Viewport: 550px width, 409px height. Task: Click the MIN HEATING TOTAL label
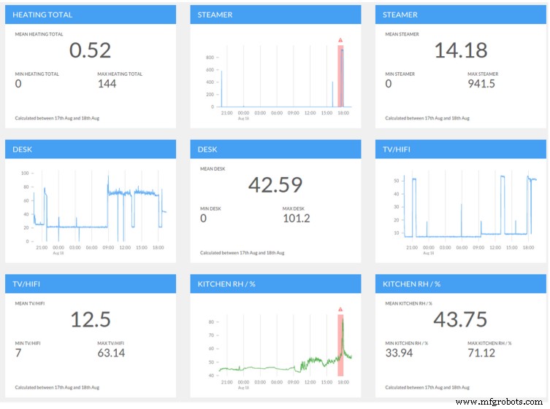click(37, 74)
